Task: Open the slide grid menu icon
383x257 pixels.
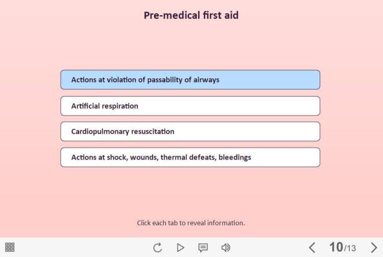Action: [10, 247]
